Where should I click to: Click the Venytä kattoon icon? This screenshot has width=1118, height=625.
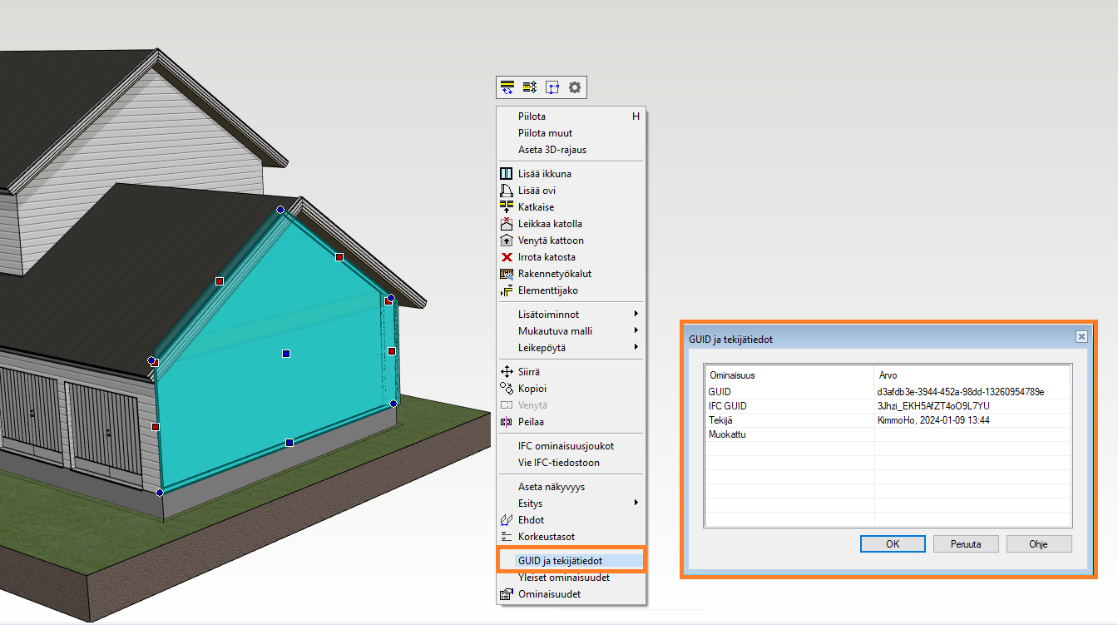tap(506, 241)
